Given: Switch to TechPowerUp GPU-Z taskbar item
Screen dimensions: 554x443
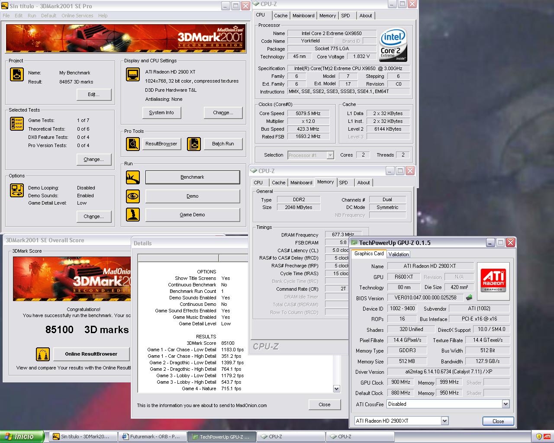Looking at the screenshot, I should point(222,437).
